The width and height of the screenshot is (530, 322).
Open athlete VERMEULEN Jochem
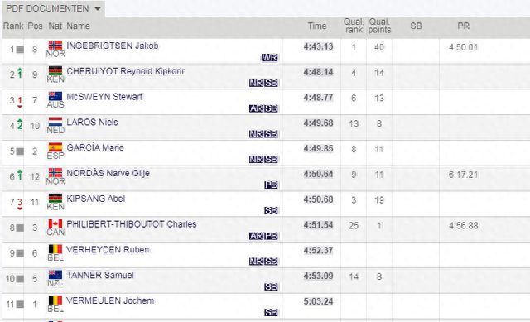pyautogui.click(x=110, y=300)
